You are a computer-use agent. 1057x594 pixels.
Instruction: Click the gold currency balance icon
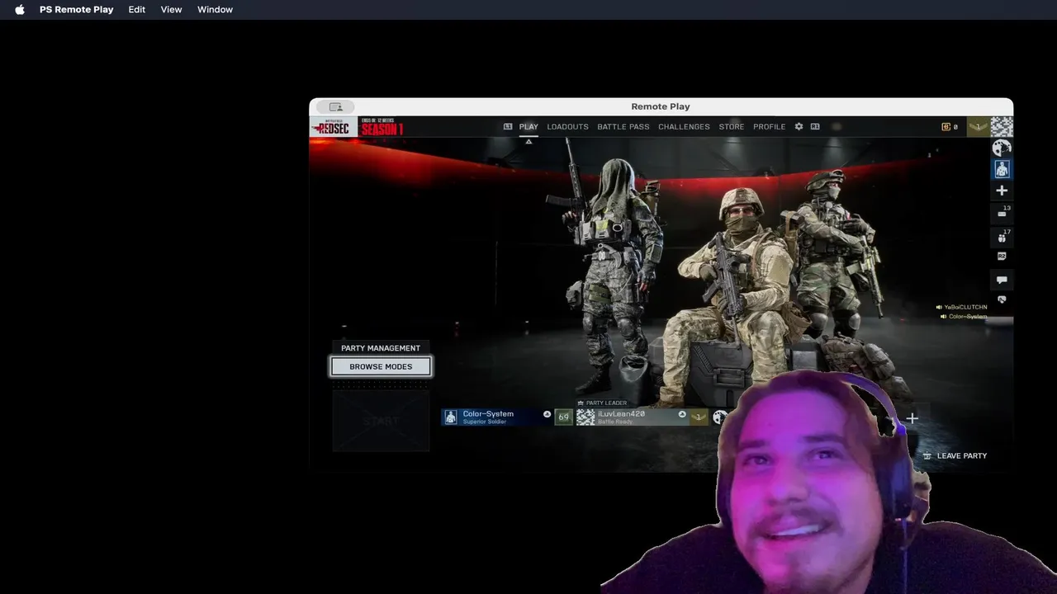click(x=946, y=127)
